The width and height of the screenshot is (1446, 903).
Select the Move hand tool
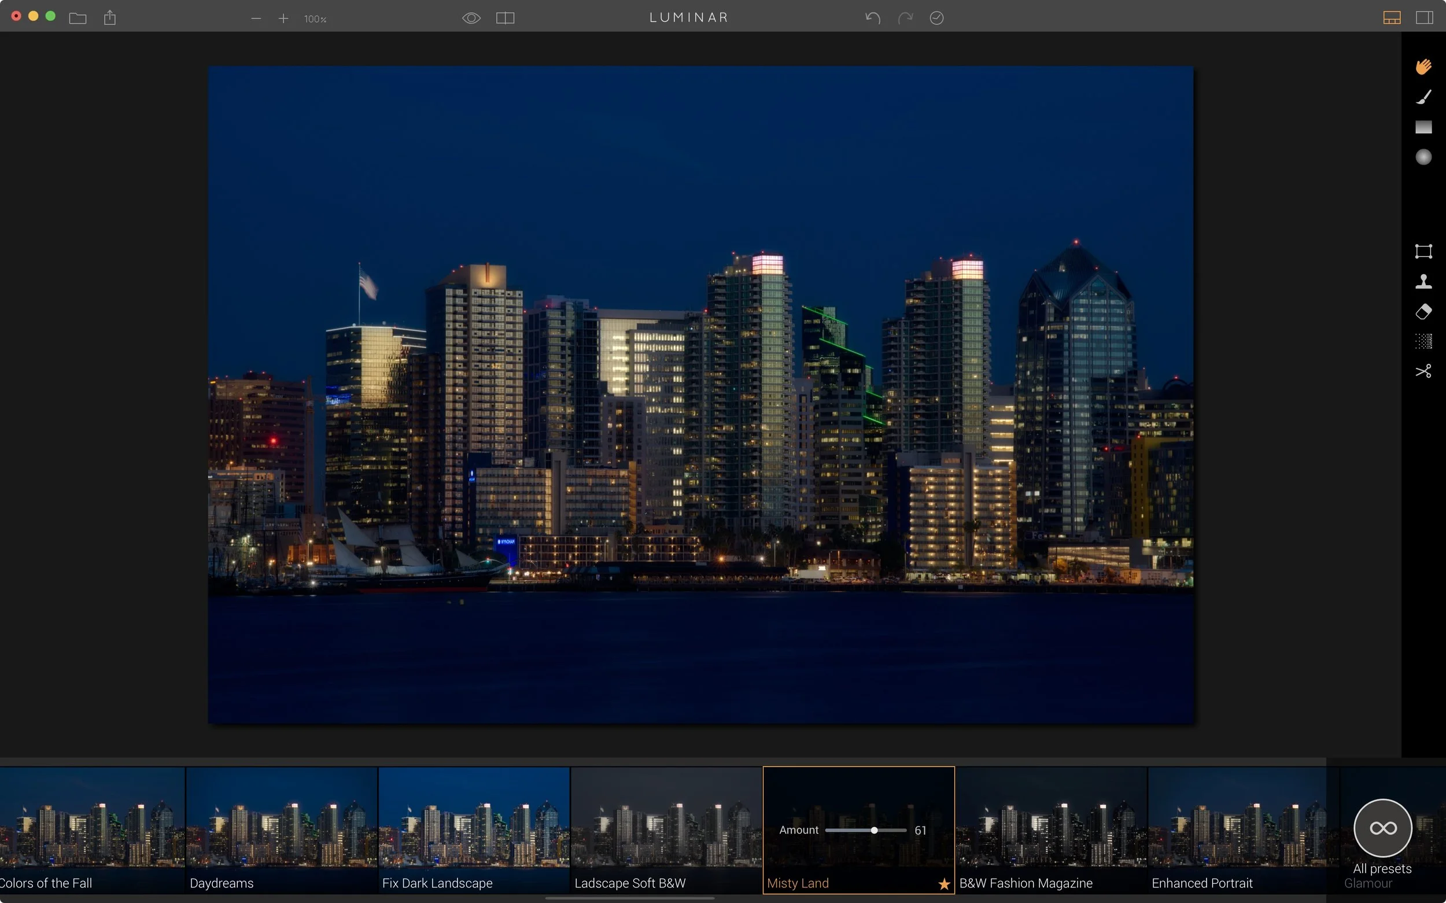click(1423, 67)
